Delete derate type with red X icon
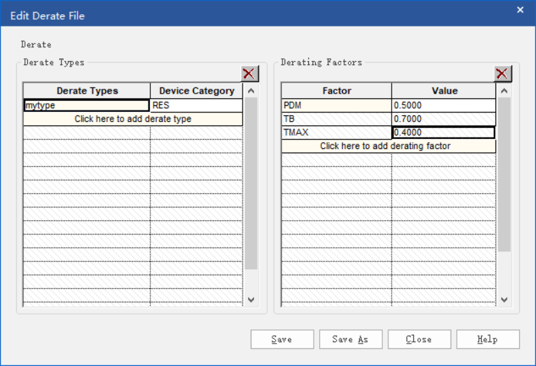The image size is (536, 366). coord(249,74)
